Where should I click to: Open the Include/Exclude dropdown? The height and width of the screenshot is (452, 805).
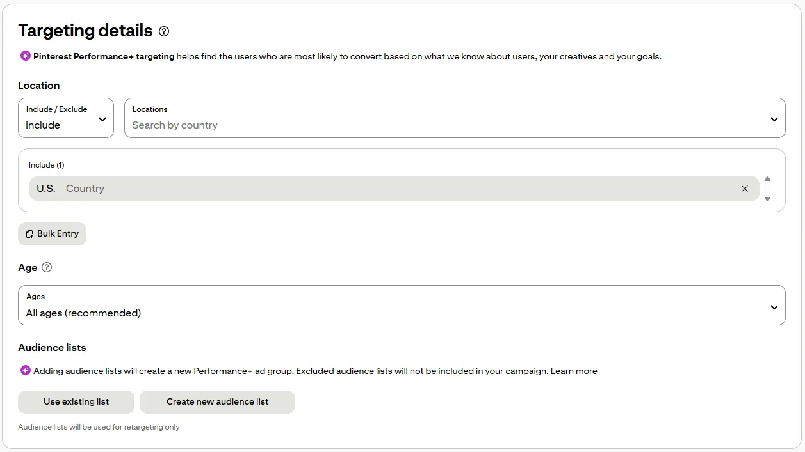point(65,118)
